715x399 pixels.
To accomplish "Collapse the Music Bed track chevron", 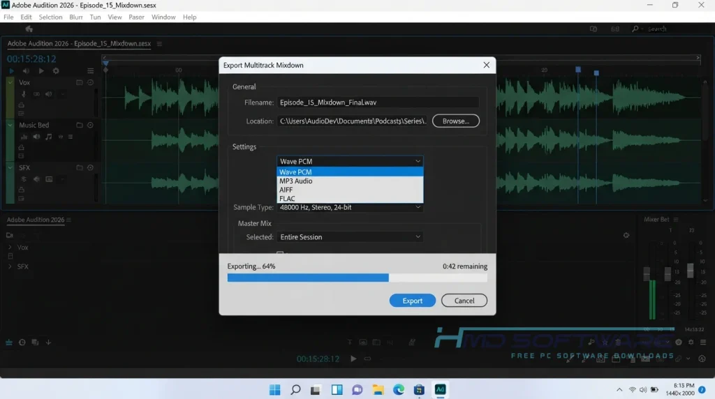I will point(10,125).
